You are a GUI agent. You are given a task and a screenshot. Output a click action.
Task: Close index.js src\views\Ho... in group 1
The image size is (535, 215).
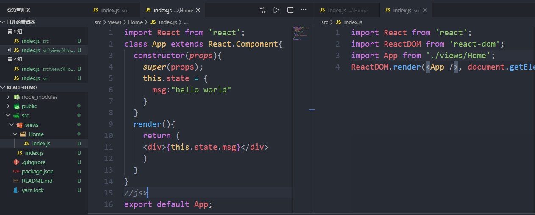(9, 50)
